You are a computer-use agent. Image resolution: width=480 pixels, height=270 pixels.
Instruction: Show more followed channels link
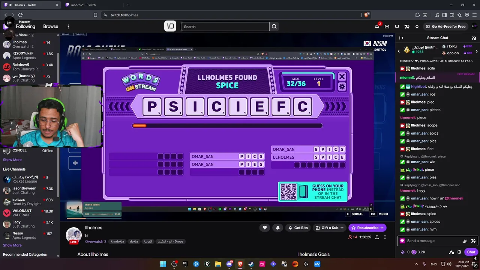click(x=12, y=160)
